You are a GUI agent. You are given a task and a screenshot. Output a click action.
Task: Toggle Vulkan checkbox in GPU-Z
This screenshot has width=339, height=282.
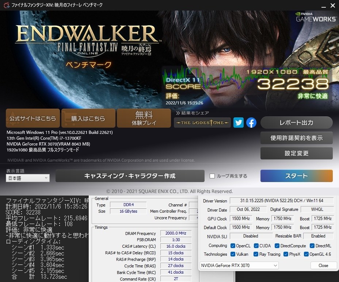click(x=233, y=254)
